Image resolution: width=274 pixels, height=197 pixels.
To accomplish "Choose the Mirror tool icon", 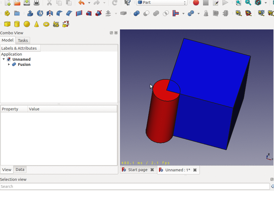I will (50, 13).
